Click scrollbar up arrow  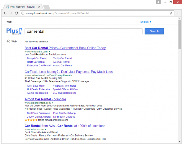[180, 19]
